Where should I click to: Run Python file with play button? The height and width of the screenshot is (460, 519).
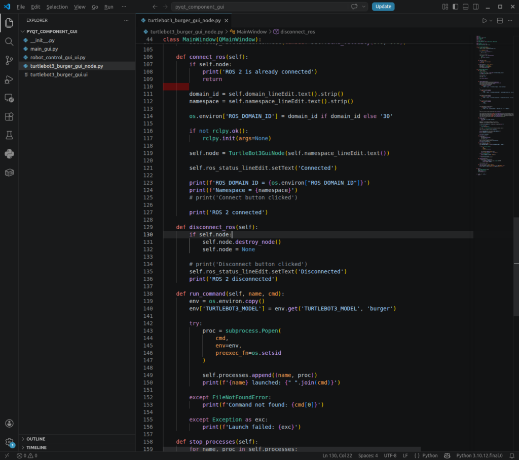point(484,20)
